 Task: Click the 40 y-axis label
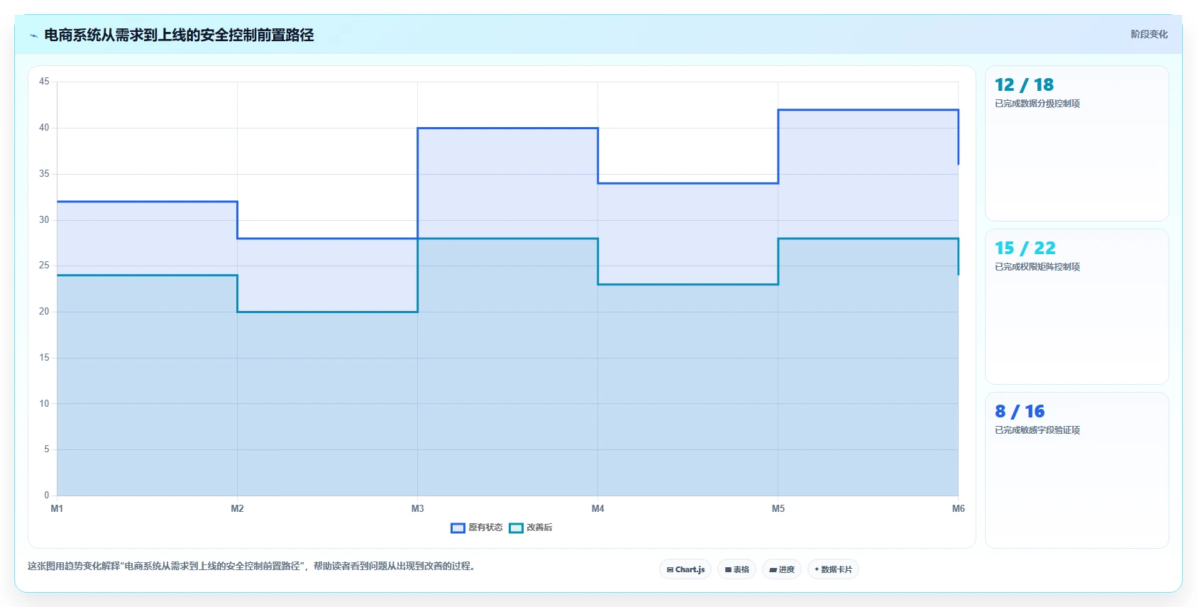tap(44, 128)
